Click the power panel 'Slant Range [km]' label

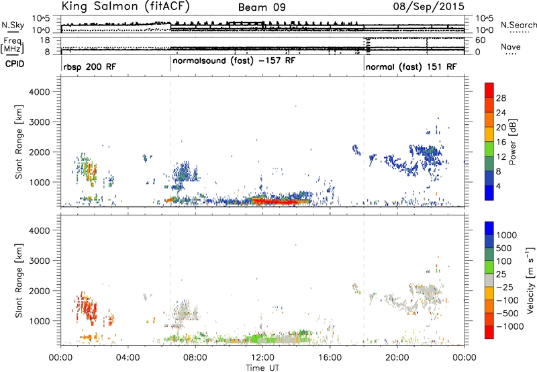point(19,142)
